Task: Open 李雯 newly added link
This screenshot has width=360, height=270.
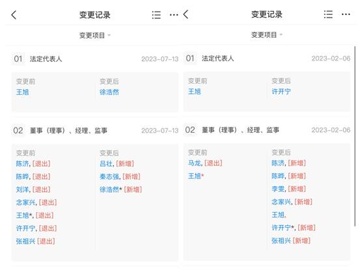Action: 278,189
